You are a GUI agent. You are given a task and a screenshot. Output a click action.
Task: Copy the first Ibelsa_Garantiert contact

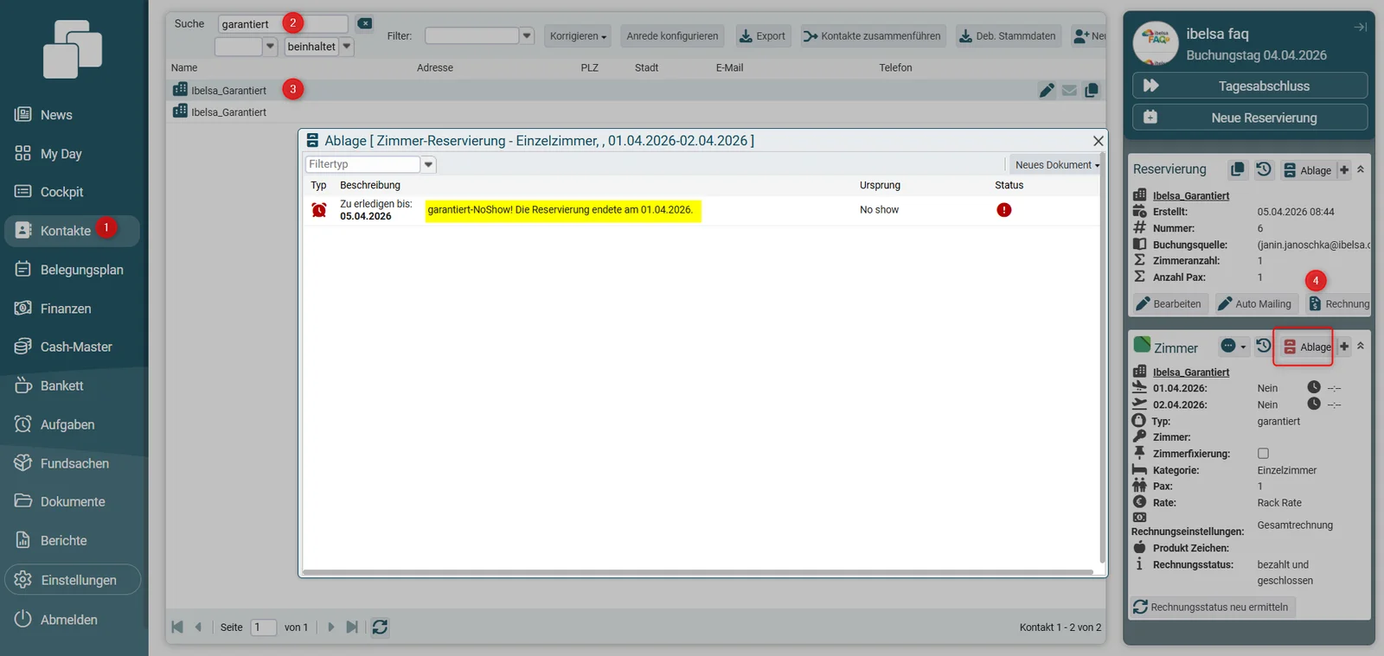click(x=1092, y=90)
